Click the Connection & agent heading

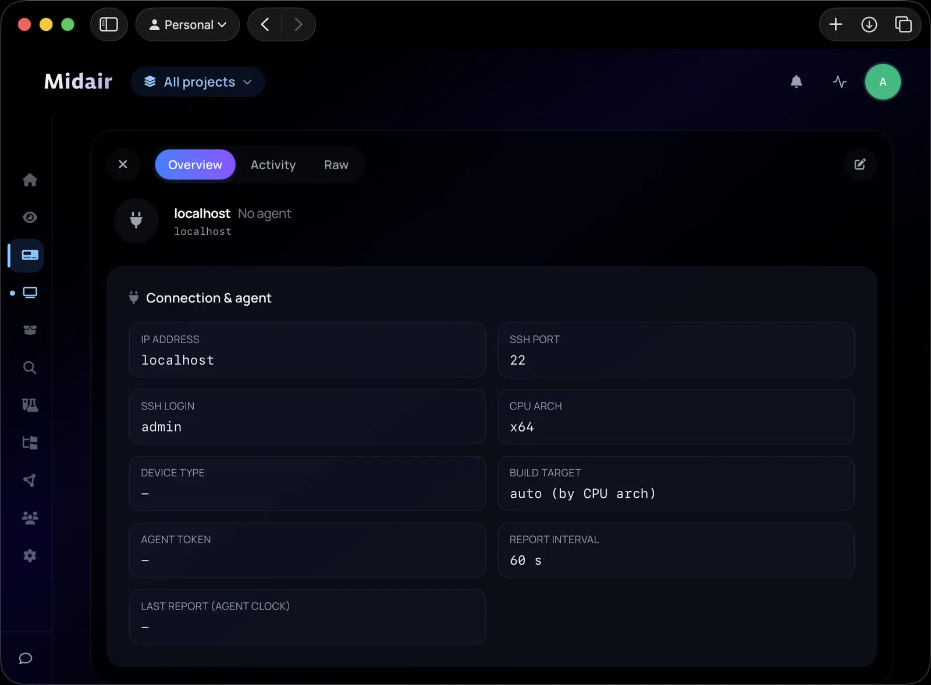click(x=209, y=298)
